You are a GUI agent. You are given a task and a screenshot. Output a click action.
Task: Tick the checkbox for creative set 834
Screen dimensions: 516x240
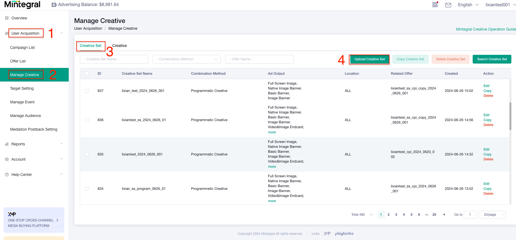[x=87, y=189]
